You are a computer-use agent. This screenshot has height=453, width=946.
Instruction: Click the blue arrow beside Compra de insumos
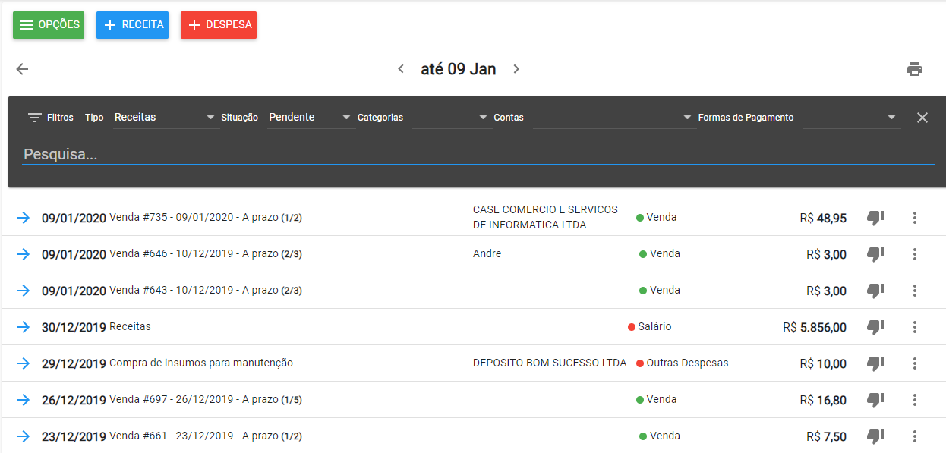pyautogui.click(x=24, y=363)
